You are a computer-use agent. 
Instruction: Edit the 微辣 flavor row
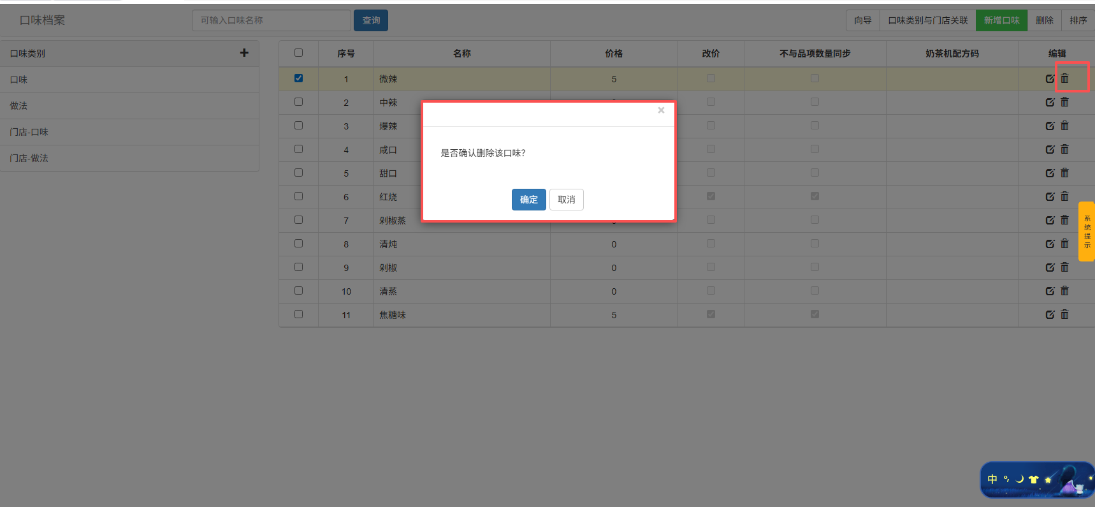(x=1050, y=79)
